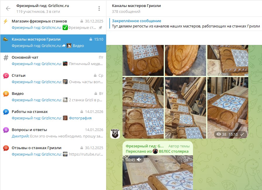Click the pinned text Тут делаем репосты из каналов

pyautogui.click(x=186, y=26)
